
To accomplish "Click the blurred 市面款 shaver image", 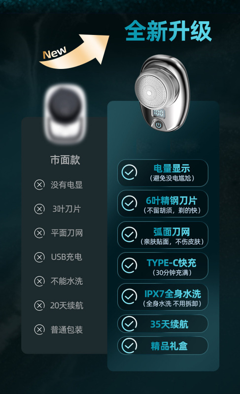I will [x=66, y=114].
